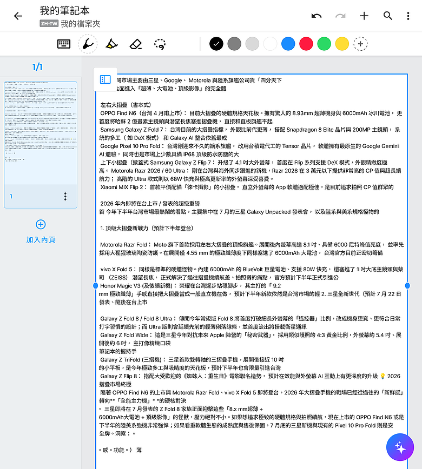Undo the last action
422x469 pixels.
(316, 16)
